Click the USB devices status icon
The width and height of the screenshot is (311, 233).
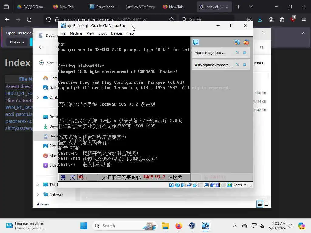pyautogui.click(x=195, y=185)
